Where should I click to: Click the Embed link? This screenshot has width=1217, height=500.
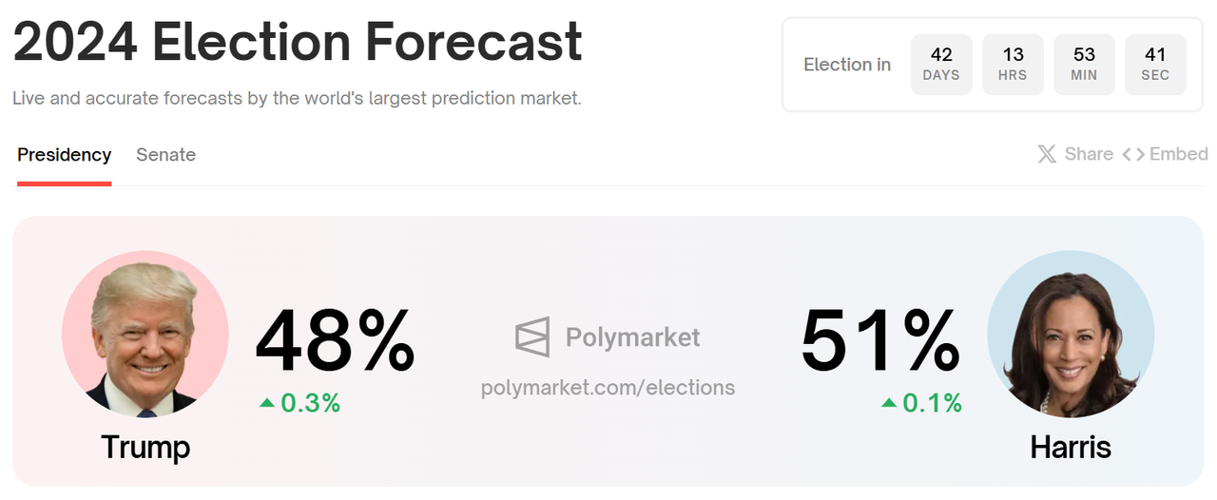(1179, 154)
